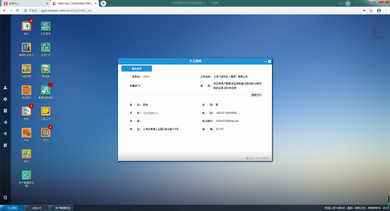
Task: Minimize the 个人资料 dialog
Action: point(266,62)
